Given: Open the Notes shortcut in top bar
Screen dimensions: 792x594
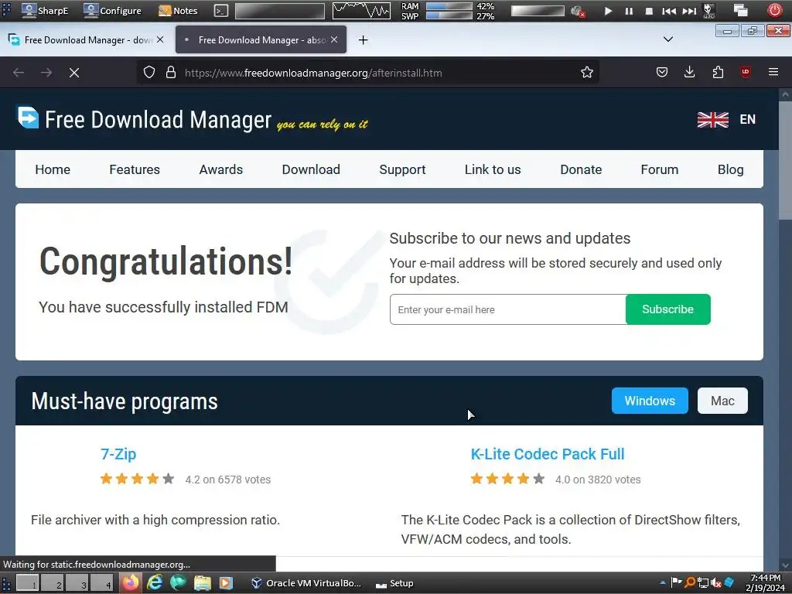Looking at the screenshot, I should (178, 11).
